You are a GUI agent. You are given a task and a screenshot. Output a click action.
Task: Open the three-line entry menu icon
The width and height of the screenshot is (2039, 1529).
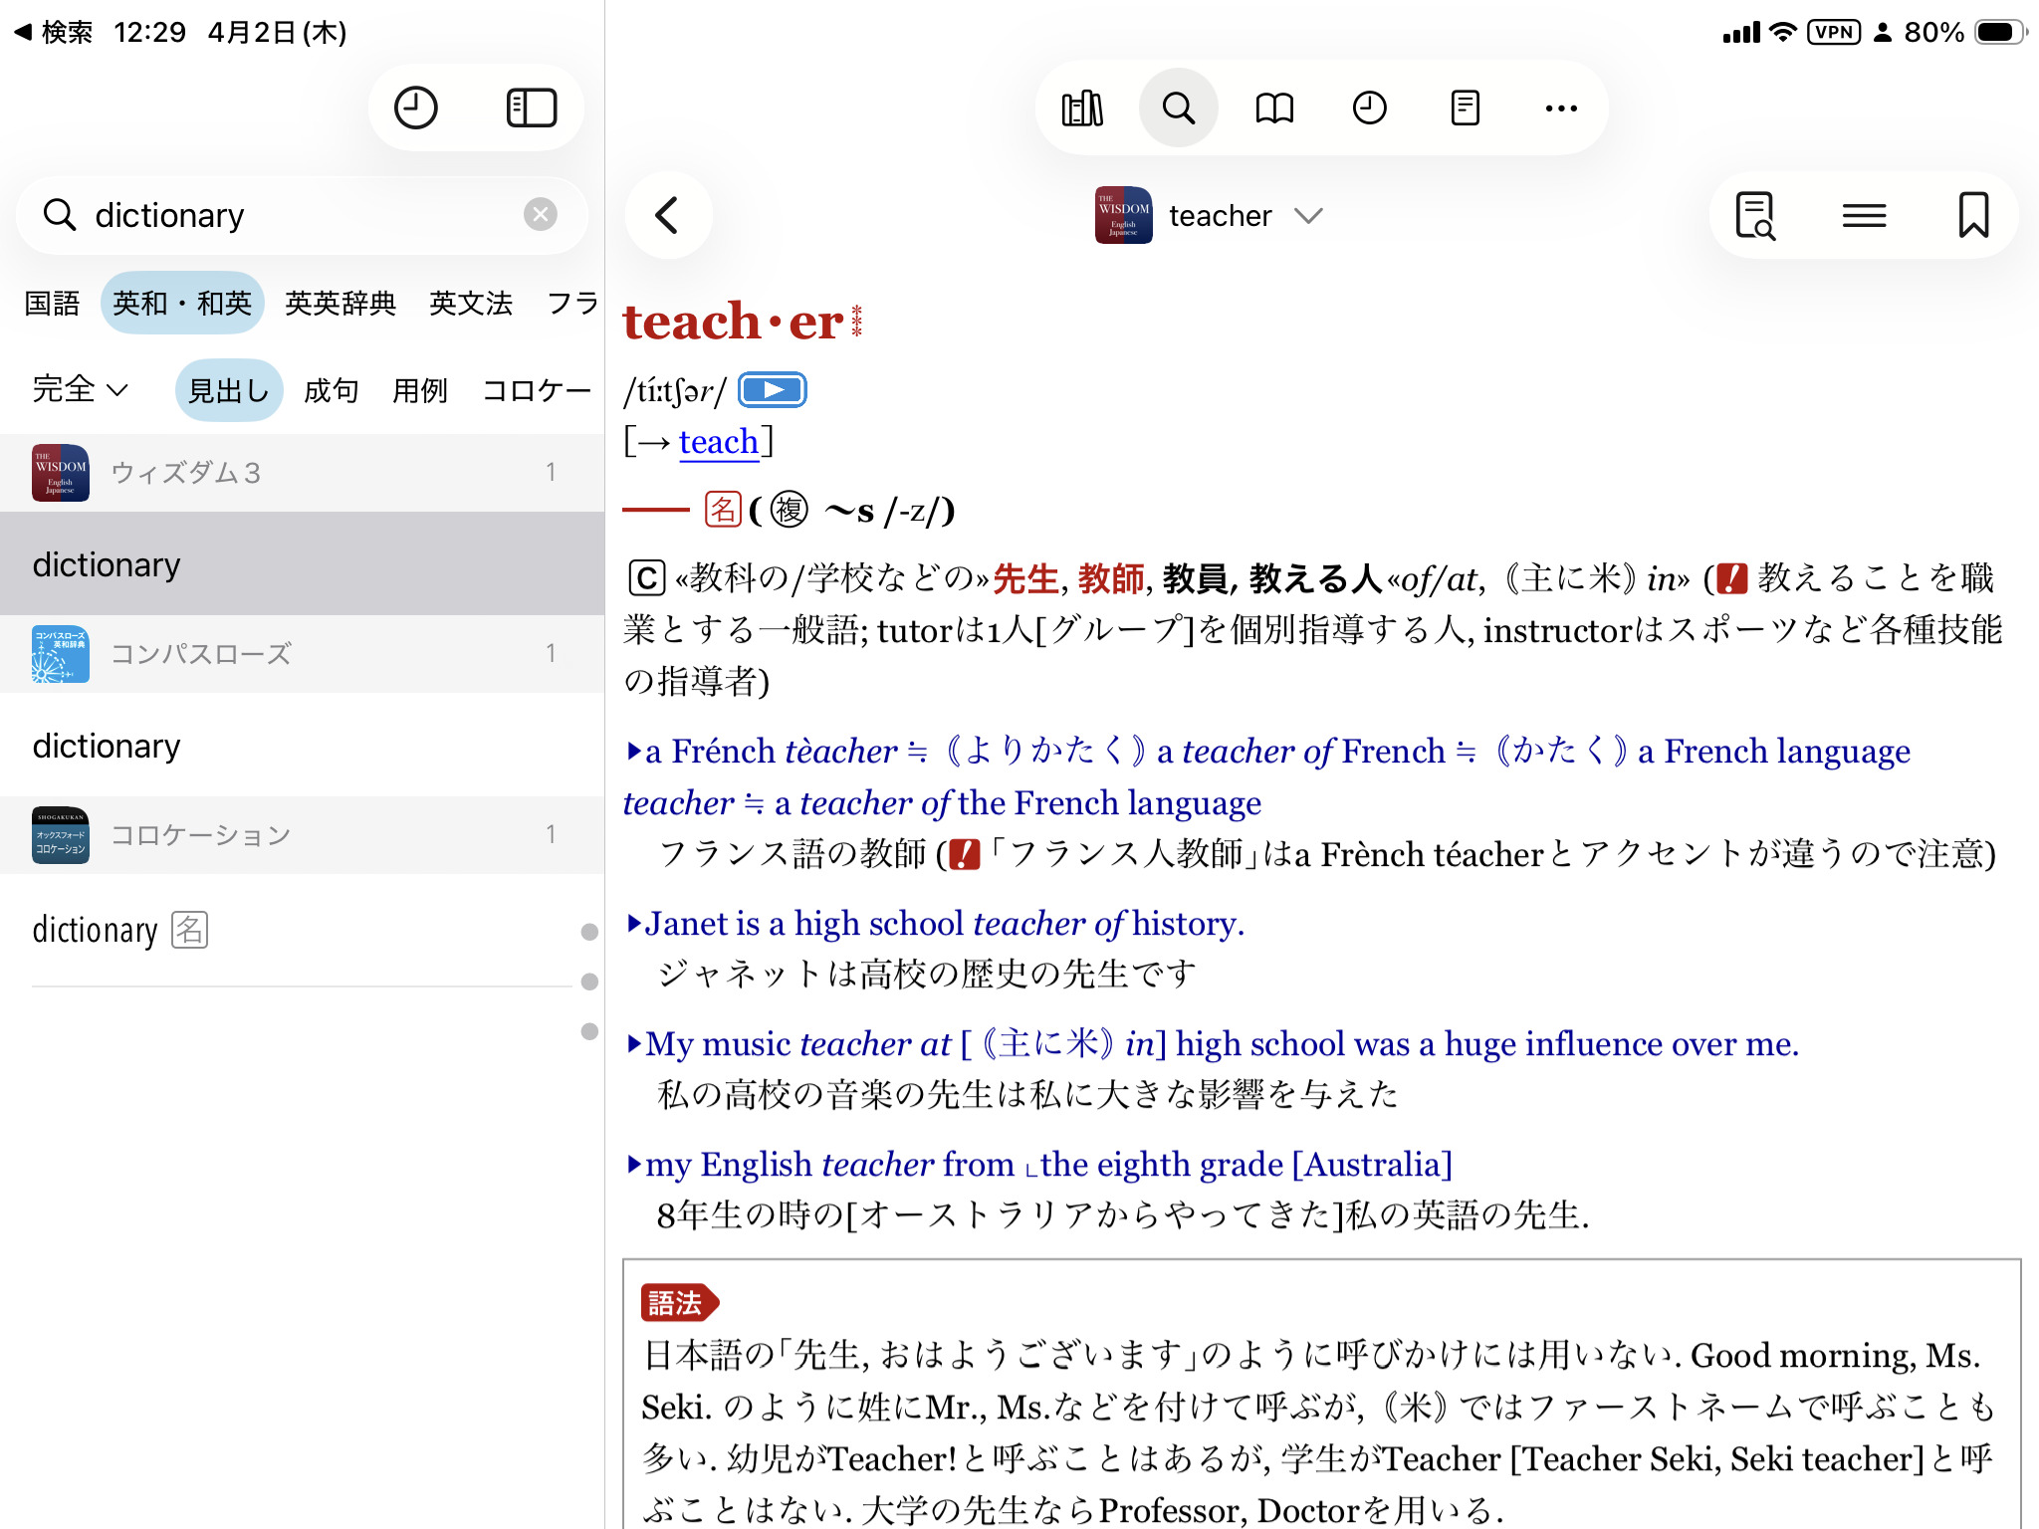(x=1864, y=215)
